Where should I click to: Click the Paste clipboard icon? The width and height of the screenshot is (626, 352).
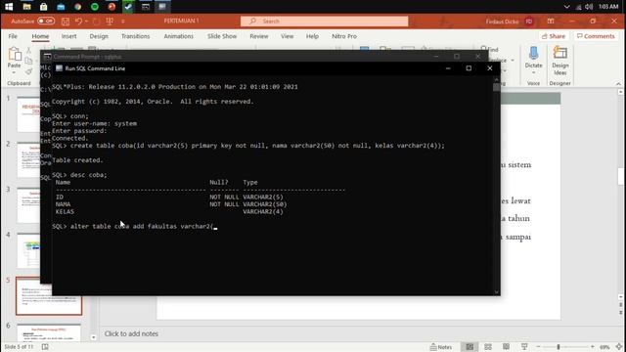pos(15,54)
